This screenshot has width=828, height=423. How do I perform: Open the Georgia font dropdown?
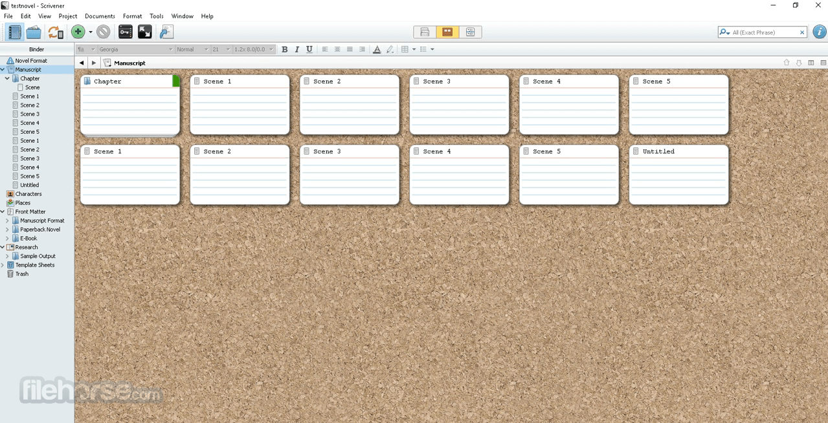136,49
